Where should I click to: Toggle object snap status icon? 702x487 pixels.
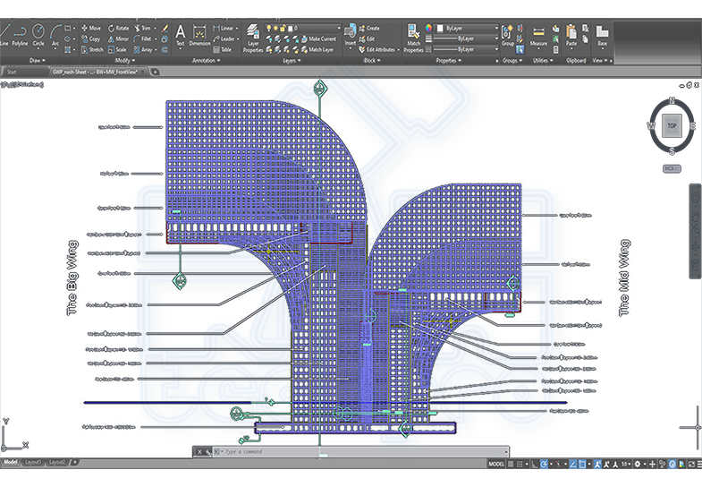[x=582, y=464]
